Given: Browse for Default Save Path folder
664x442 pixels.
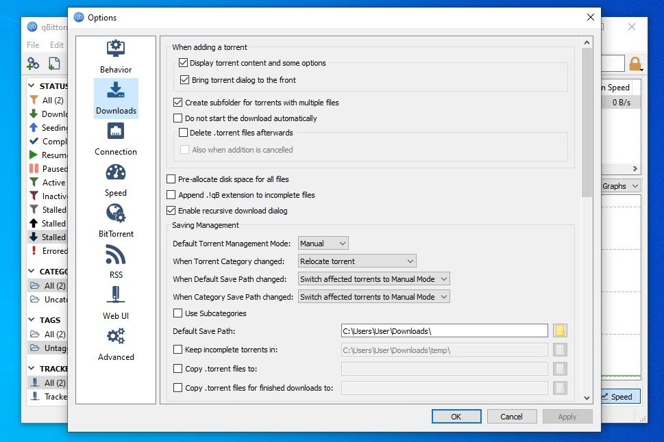Looking at the screenshot, I should point(560,331).
